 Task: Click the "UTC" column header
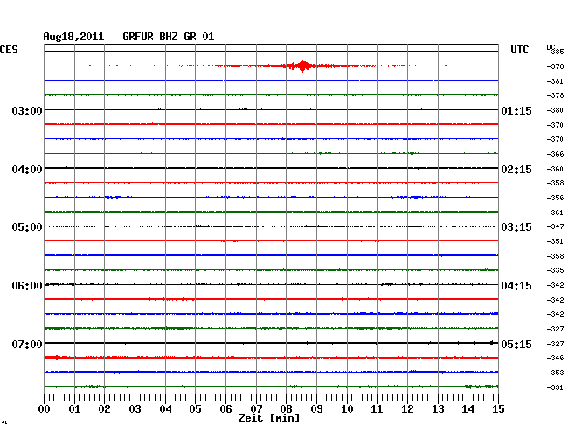coord(520,50)
